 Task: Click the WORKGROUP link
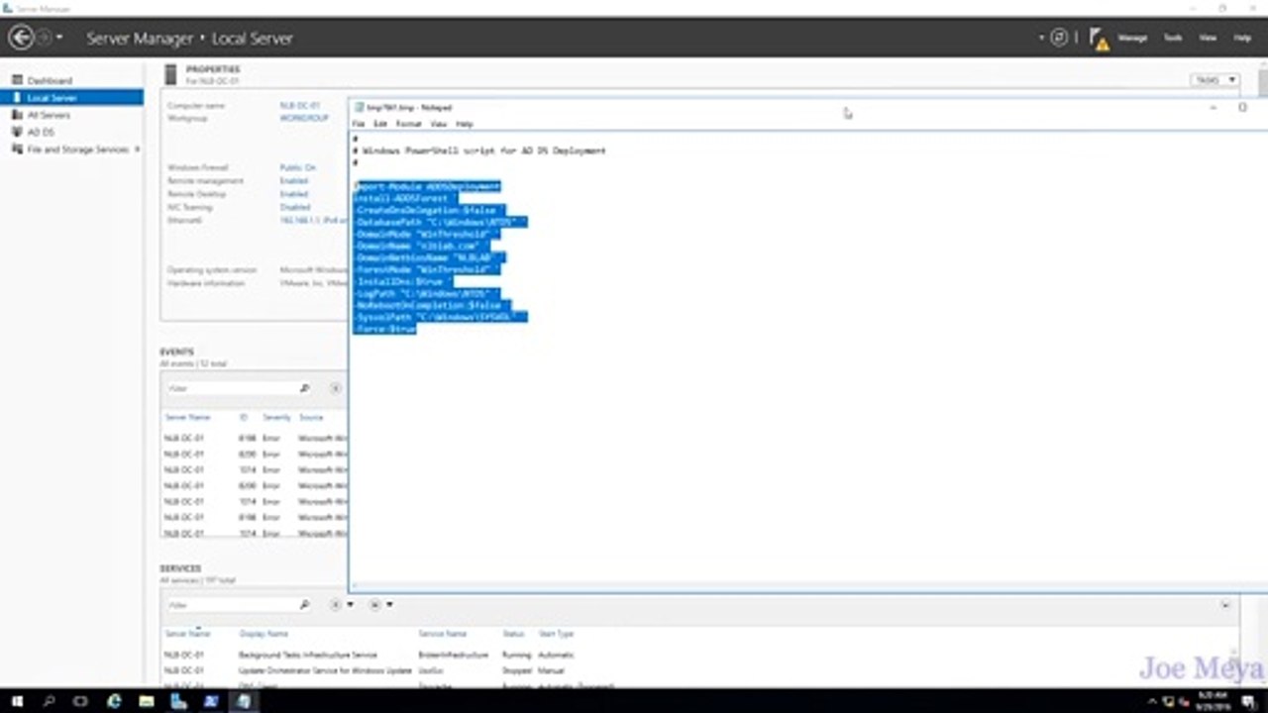[304, 118]
